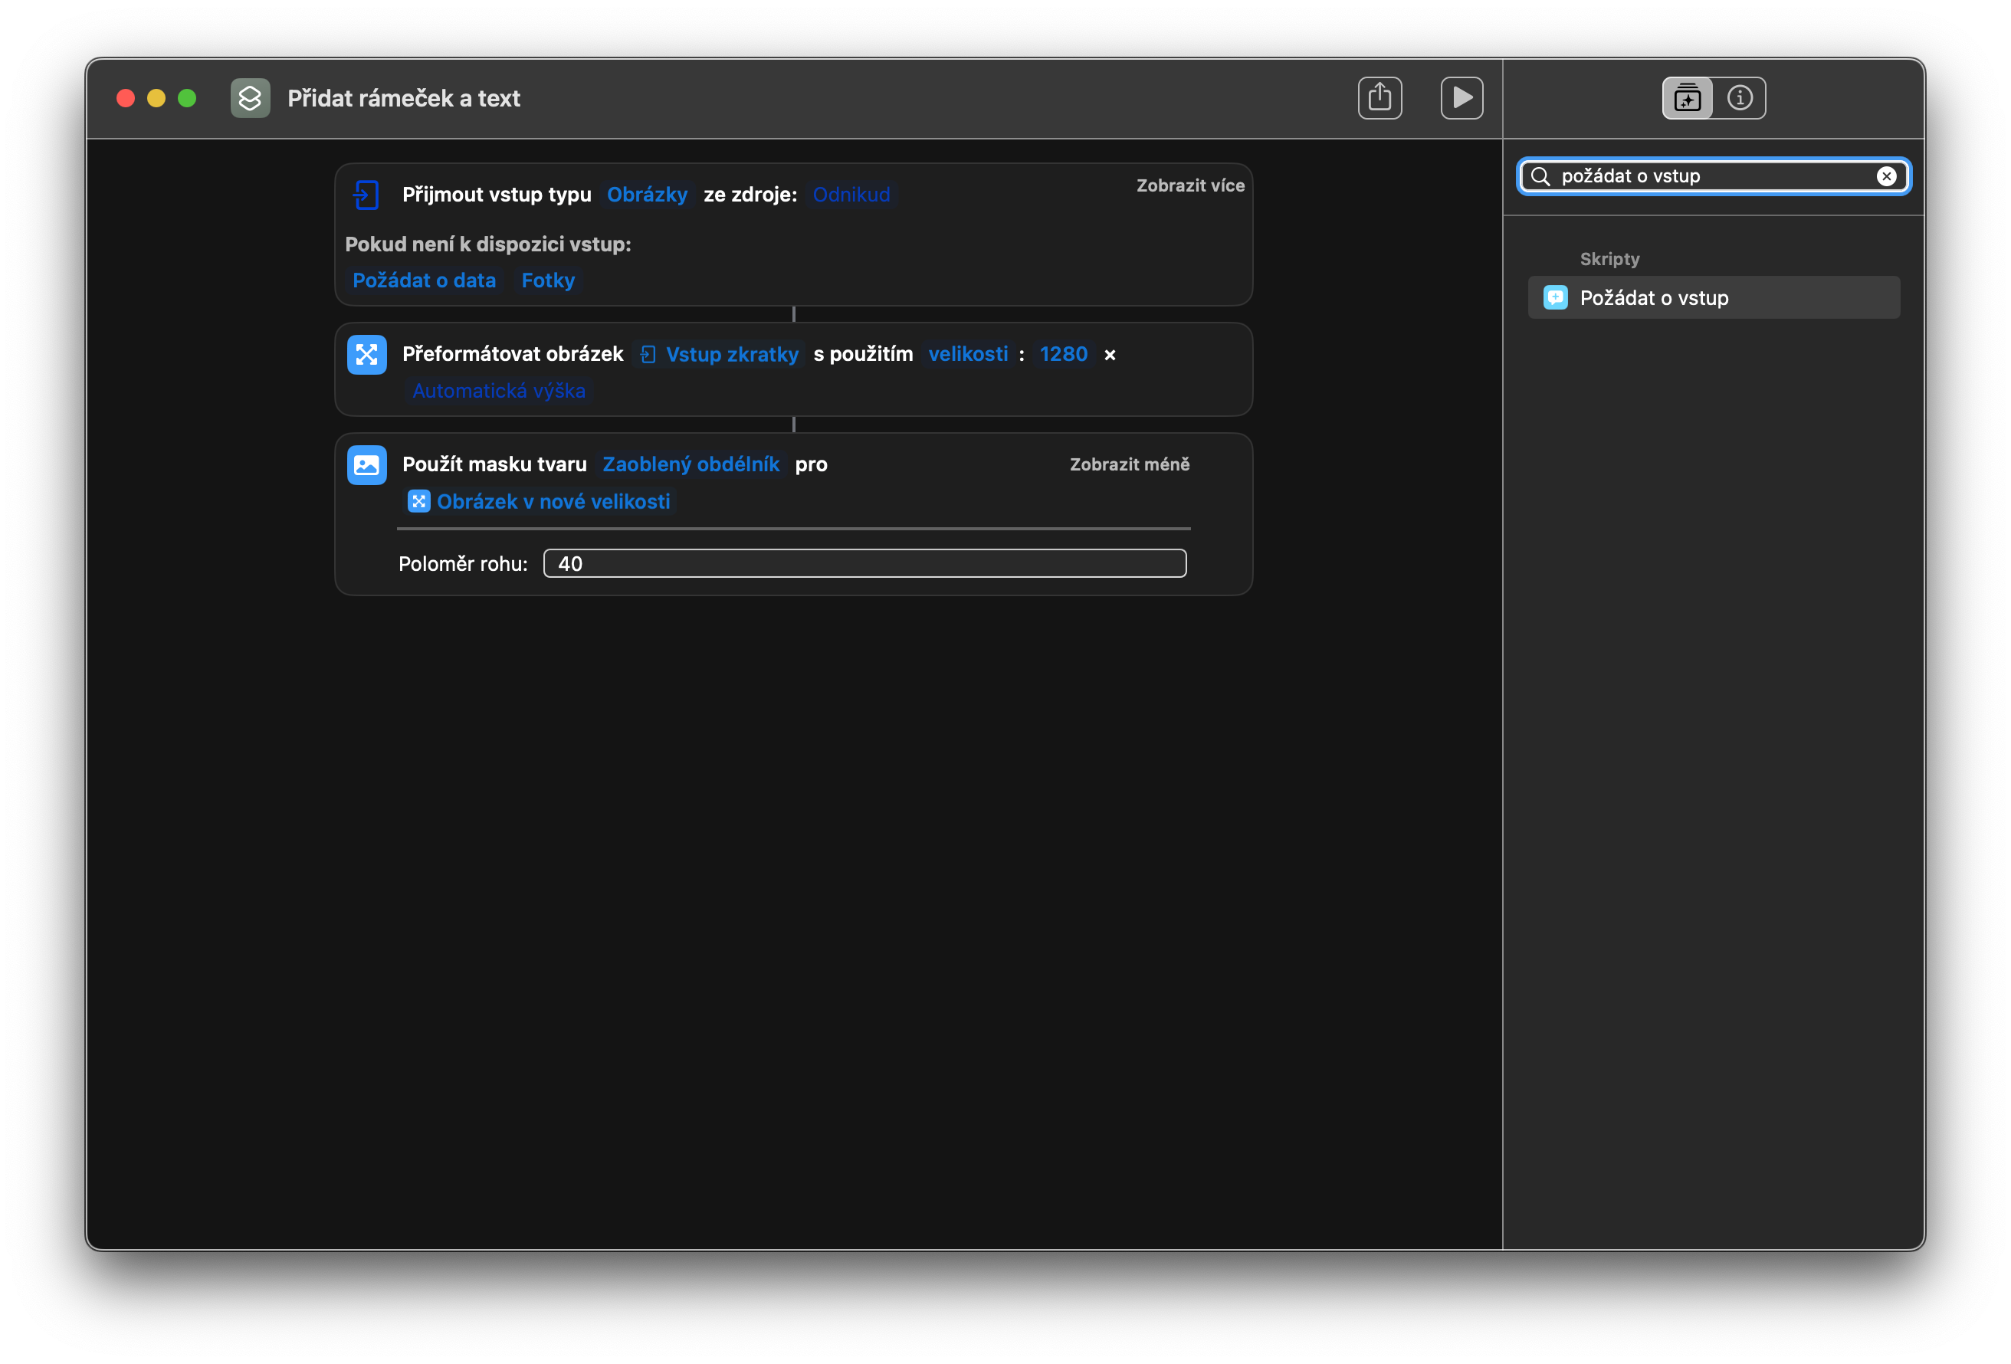Click the Shortcuts app icon beside title

click(250, 98)
